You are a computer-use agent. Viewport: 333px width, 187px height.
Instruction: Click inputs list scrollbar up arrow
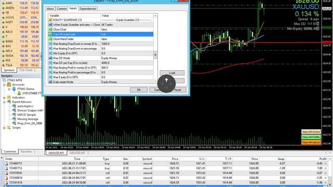pyautogui.click(x=155, y=16)
